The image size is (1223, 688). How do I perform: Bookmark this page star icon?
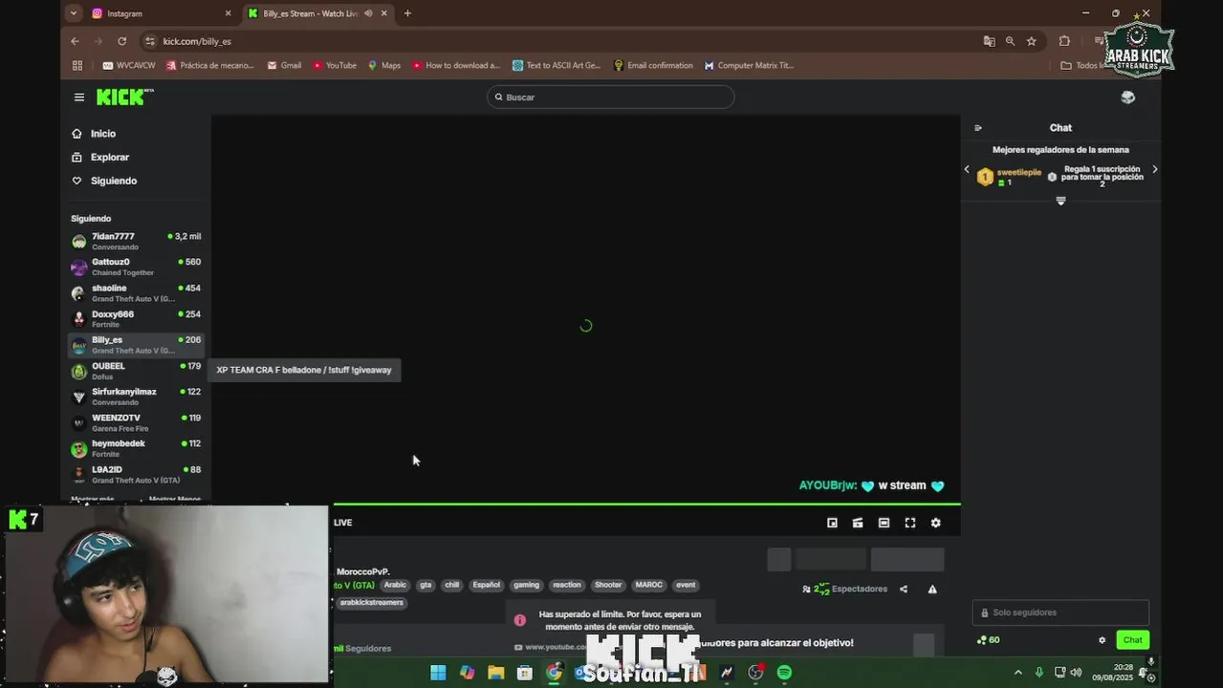(1031, 41)
